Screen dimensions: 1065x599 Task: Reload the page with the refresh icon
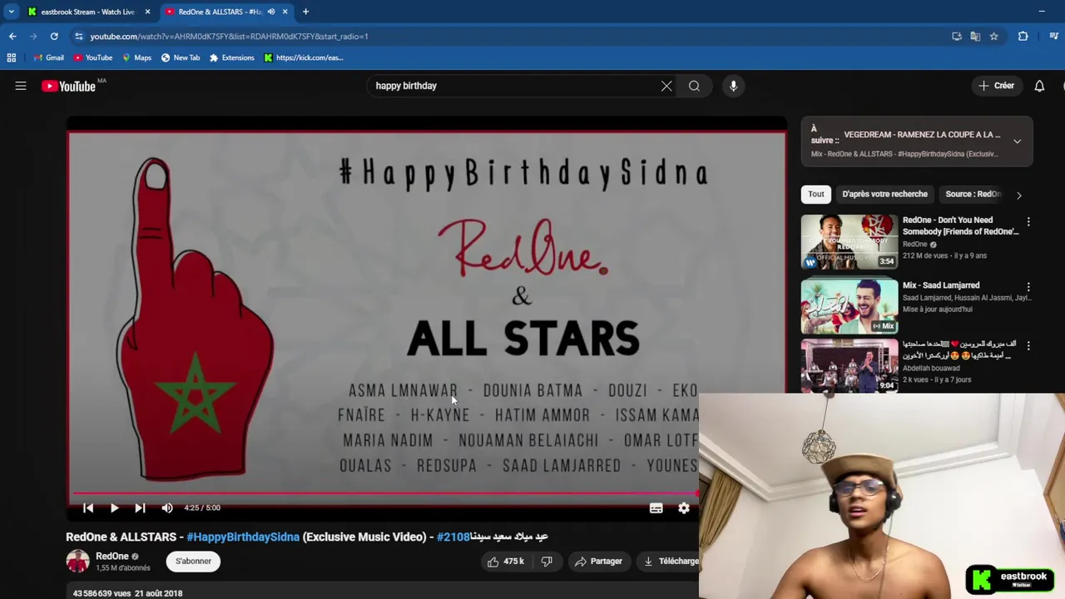pyautogui.click(x=54, y=37)
